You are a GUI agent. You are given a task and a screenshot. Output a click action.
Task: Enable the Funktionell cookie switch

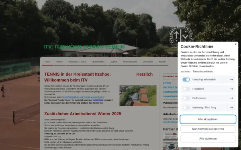point(186,89)
